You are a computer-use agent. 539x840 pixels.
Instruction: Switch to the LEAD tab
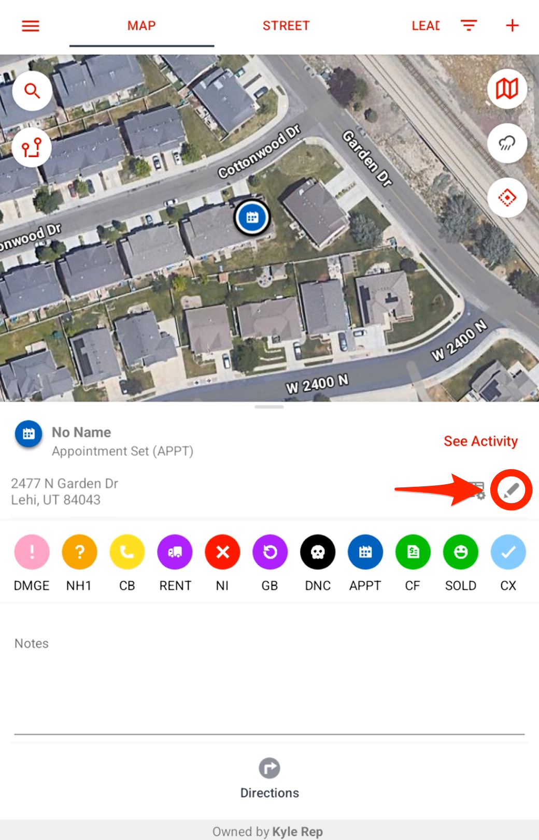point(425,26)
